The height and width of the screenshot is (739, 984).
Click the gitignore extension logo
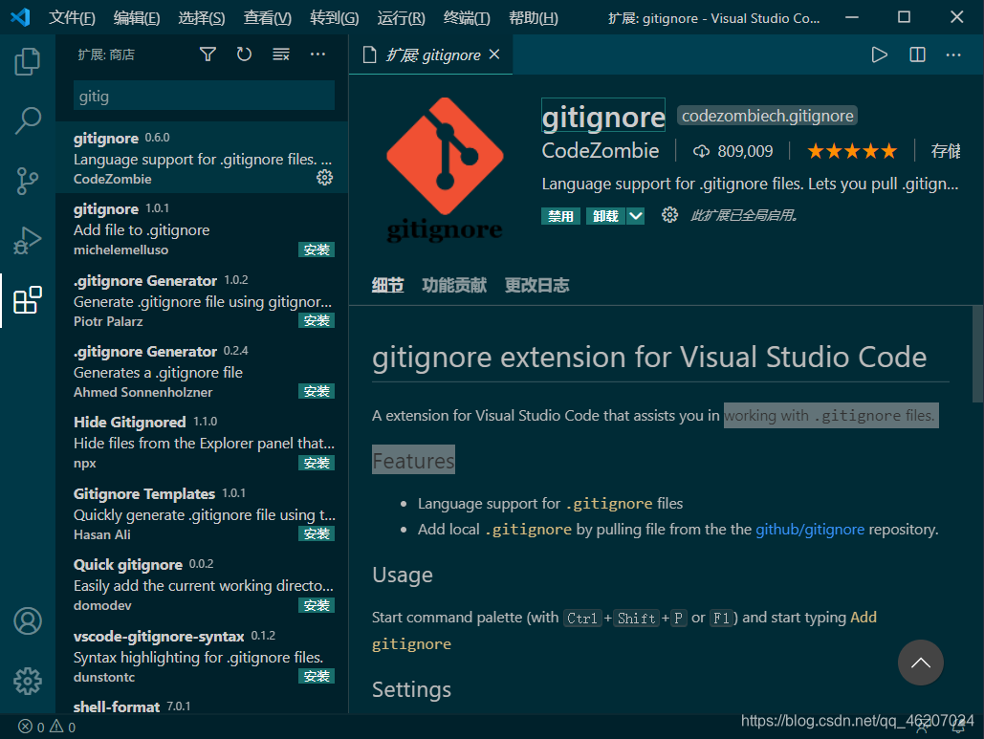(x=445, y=169)
